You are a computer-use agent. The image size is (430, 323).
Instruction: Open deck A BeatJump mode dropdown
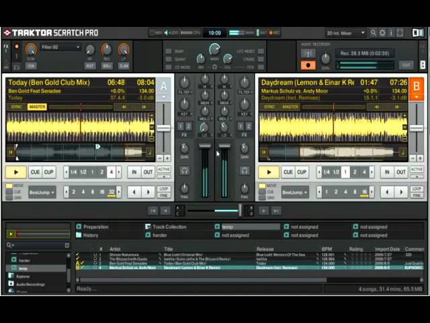coord(42,192)
